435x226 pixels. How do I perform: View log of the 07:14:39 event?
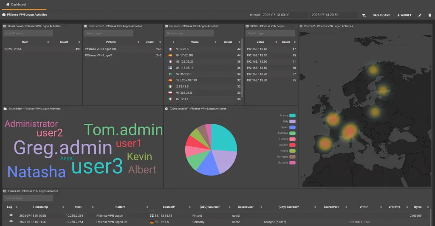(x=11, y=221)
